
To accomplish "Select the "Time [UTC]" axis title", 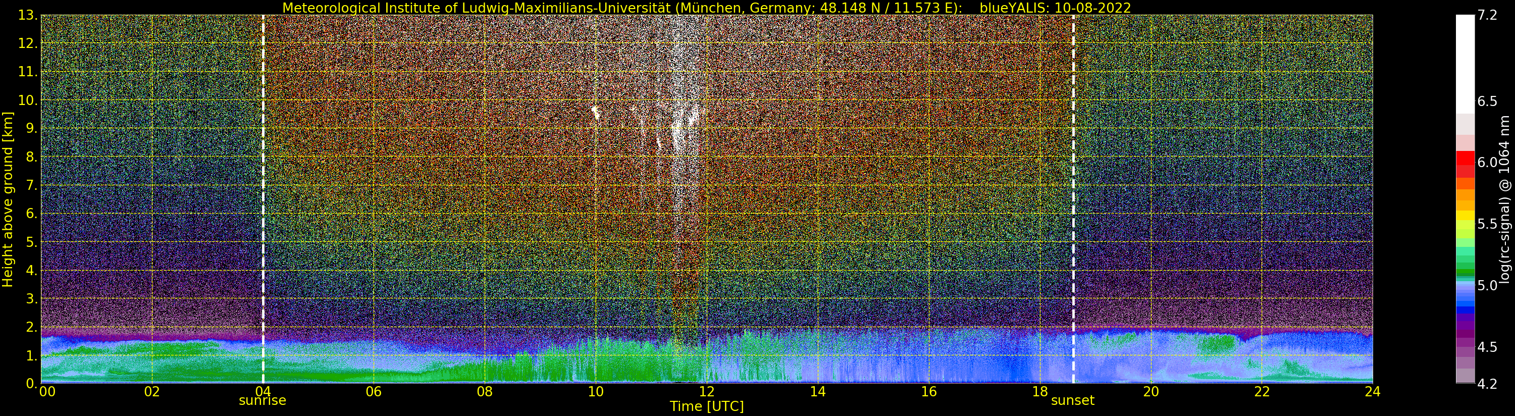I will click(x=707, y=406).
